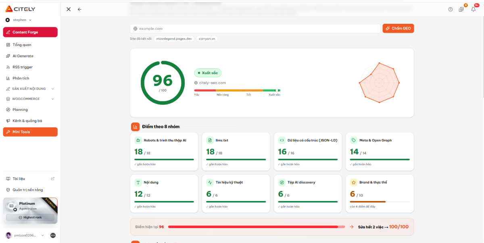Click the Robots & trình thu thập AI icon
Viewport: 484px width, 243px height.
click(x=138, y=140)
